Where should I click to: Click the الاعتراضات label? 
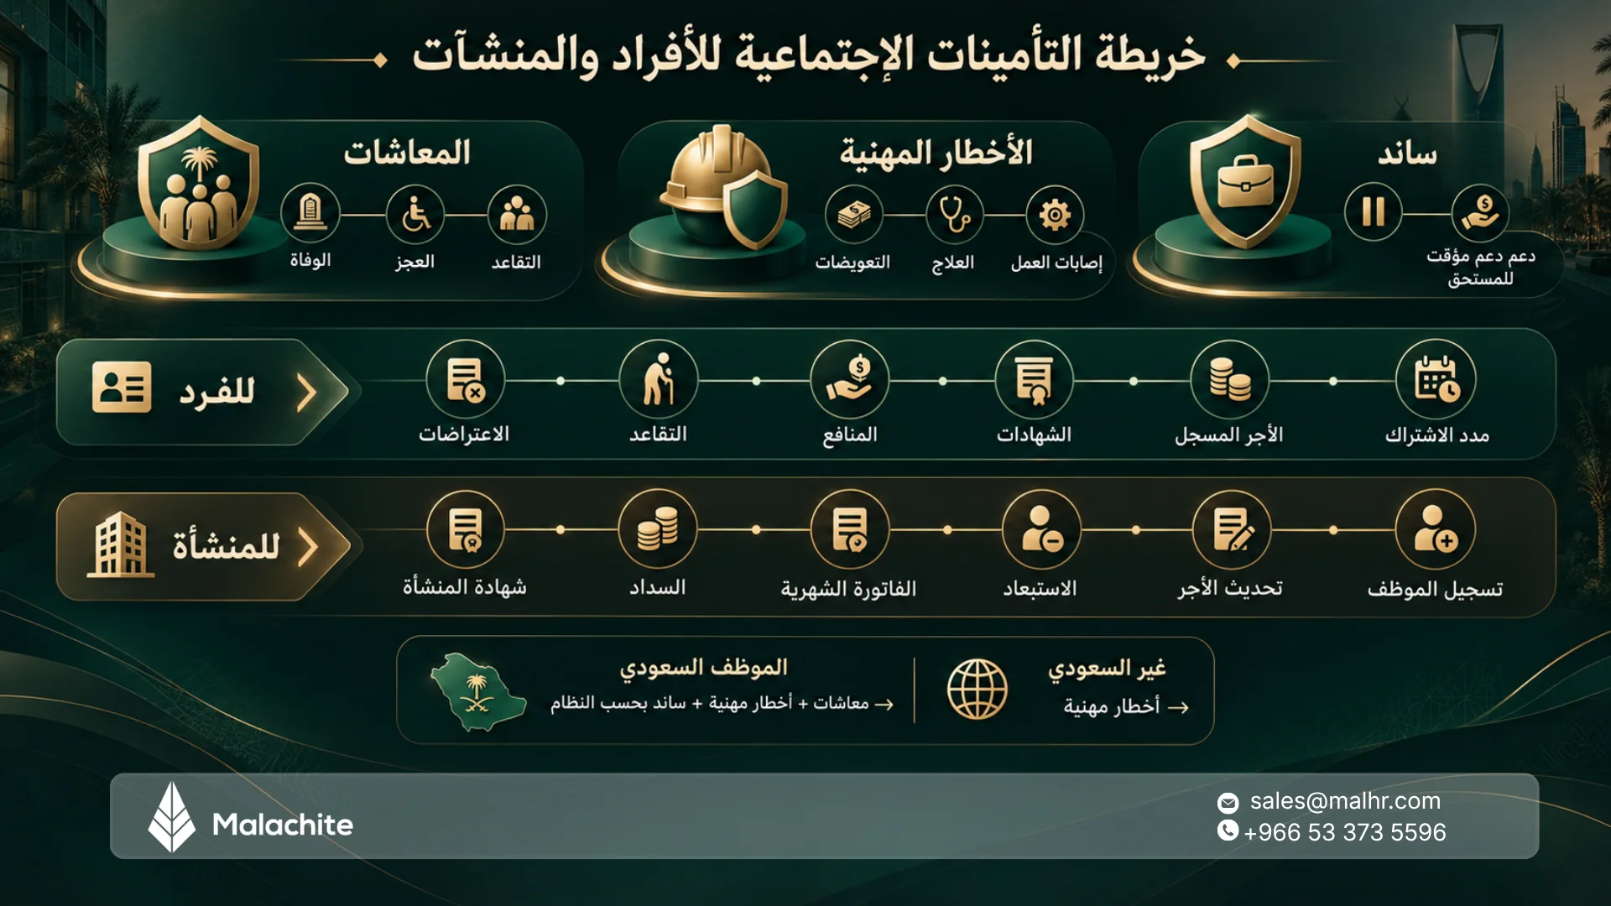464,434
